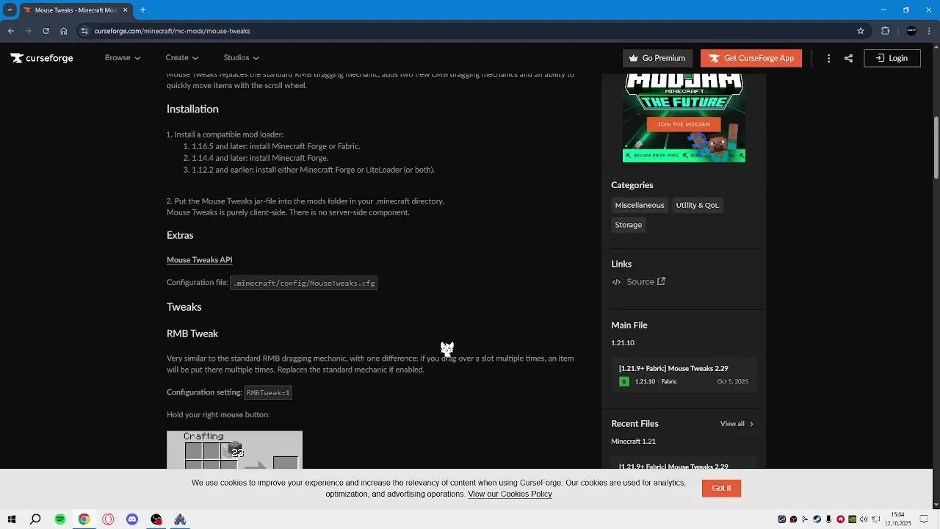Switch to Chrome in the taskbar
Screen dimensions: 940x529
click(84, 519)
